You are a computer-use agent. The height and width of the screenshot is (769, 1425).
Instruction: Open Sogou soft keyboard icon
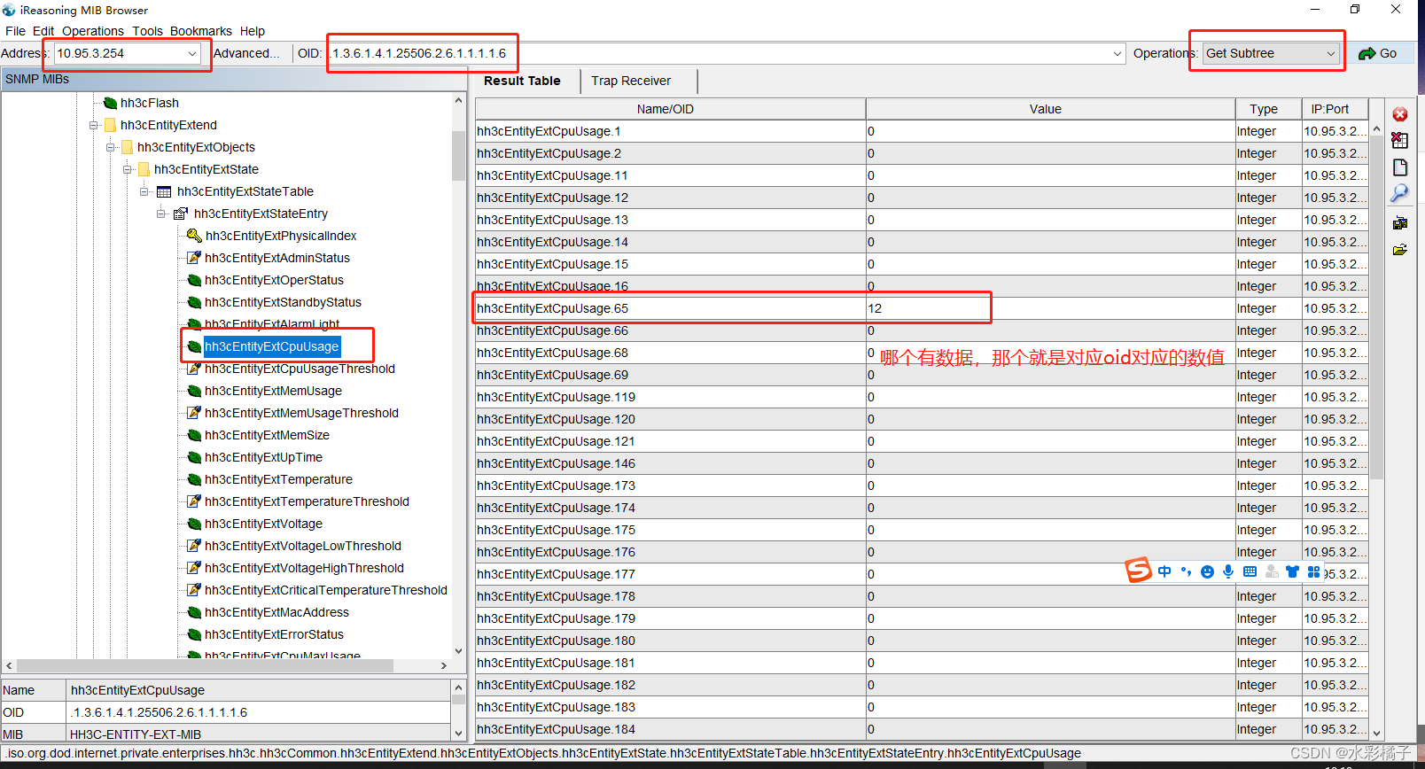coord(1250,571)
